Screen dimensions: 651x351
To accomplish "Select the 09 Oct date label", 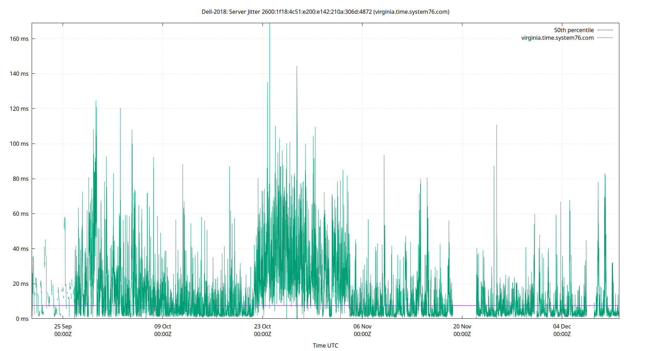I will click(163, 326).
